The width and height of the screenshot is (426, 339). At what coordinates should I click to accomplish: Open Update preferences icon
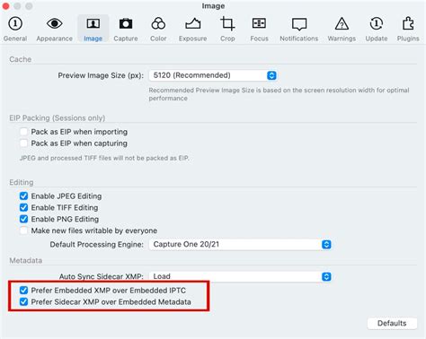coord(377,29)
